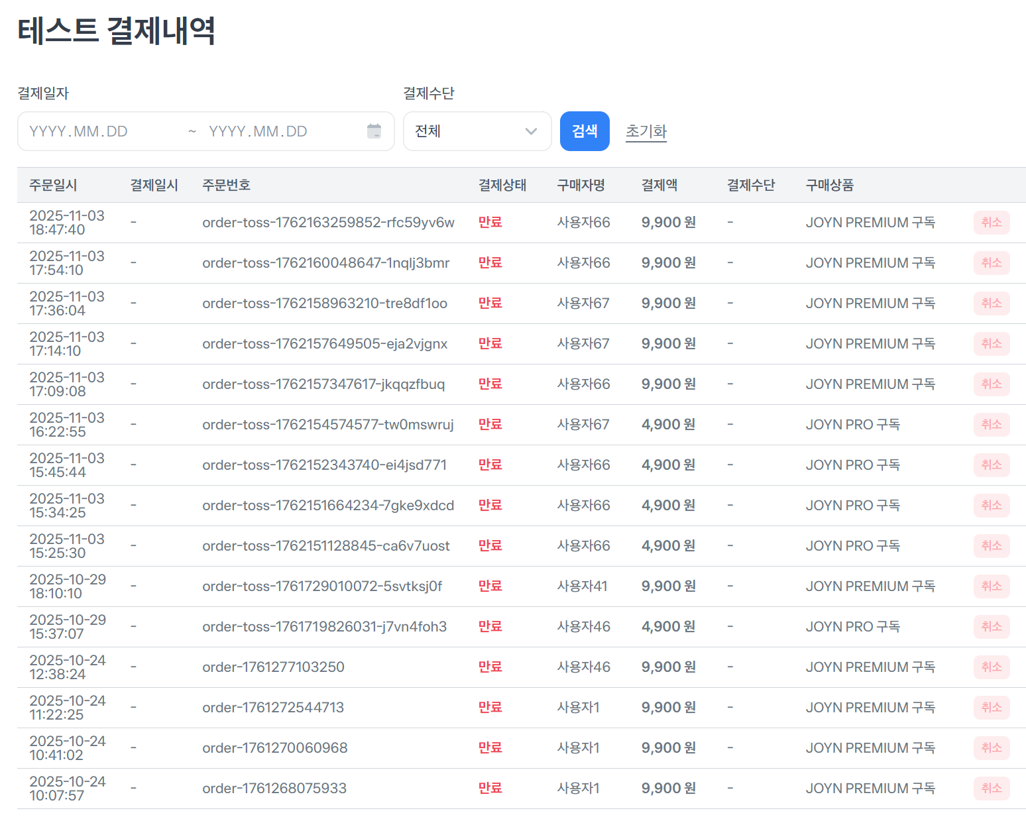Click the order time 2025-10-29 15:37:07

pos(68,627)
